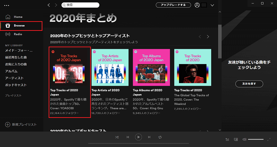
Task: Click the 18,730人のフォロワー text
Action: click(106, 113)
